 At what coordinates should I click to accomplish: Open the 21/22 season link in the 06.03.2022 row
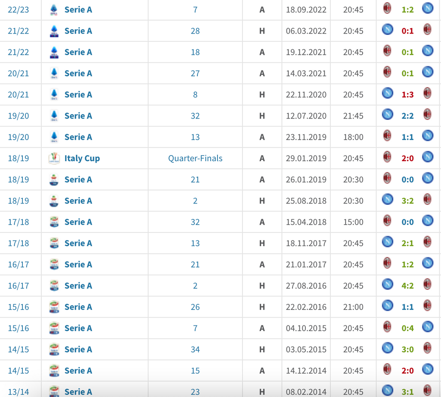pyautogui.click(x=18, y=31)
